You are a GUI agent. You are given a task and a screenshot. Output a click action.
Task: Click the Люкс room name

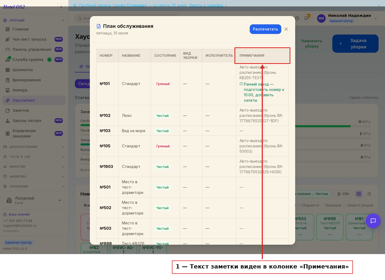[127, 116]
